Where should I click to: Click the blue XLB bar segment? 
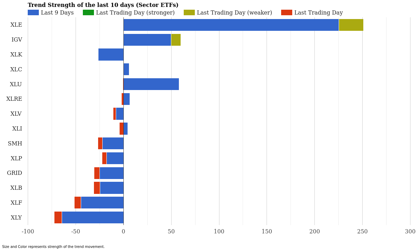click(x=112, y=188)
